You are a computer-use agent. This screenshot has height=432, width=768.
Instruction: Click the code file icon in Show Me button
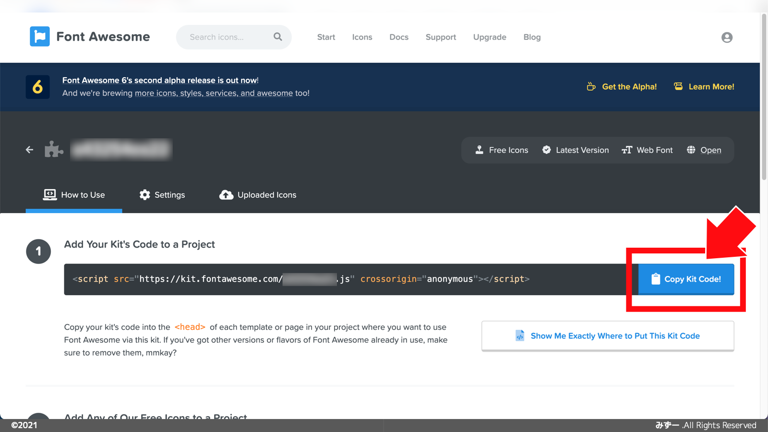pos(520,336)
